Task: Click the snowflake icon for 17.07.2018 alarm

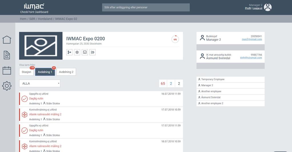Action: [x=25, y=115]
